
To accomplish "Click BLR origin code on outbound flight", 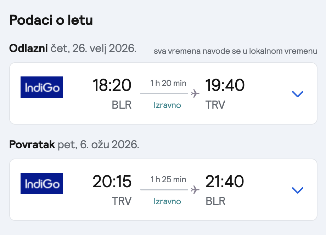I will (x=122, y=105).
